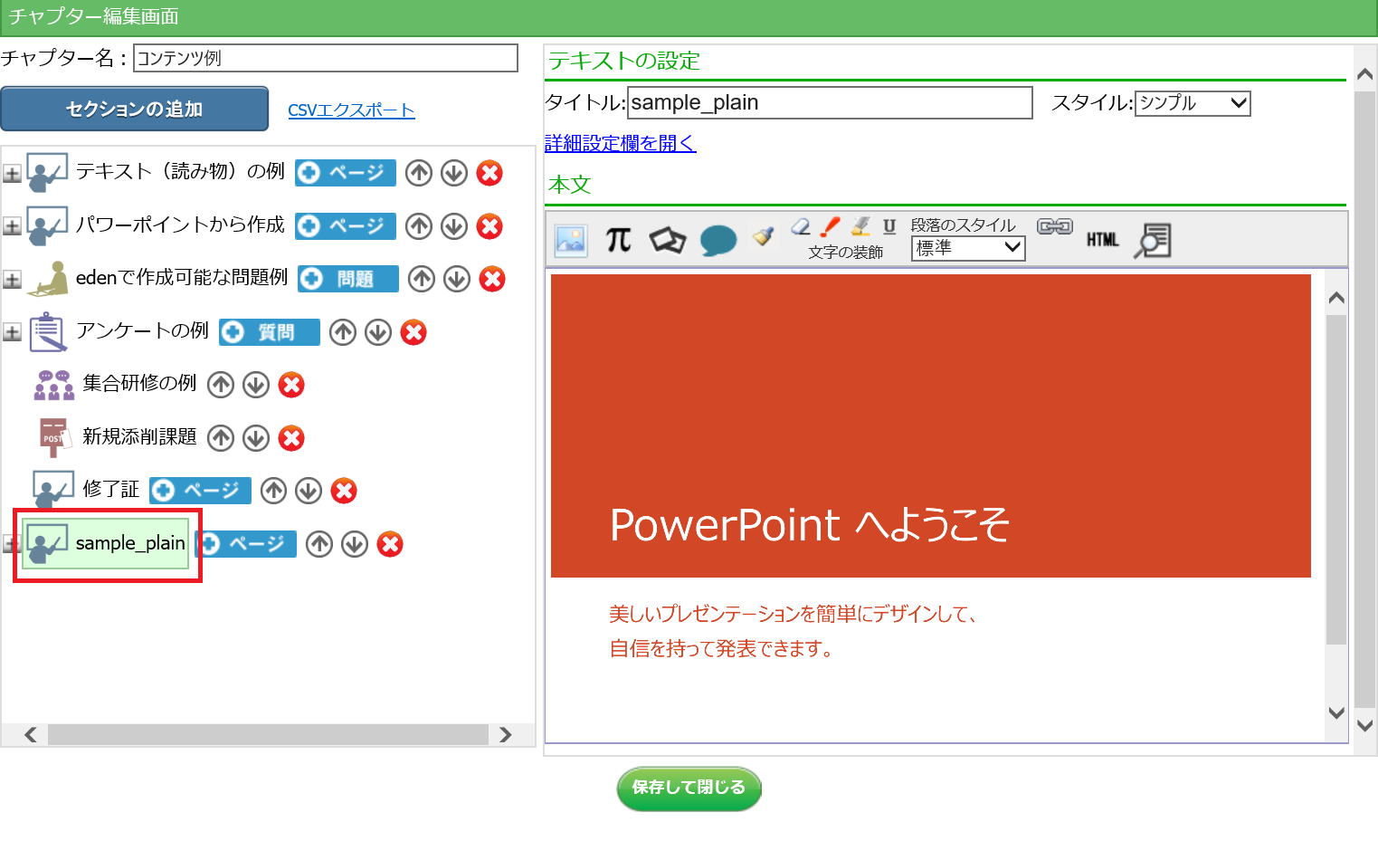This screenshot has height=841, width=1378.
Task: Move edenで作成可能な問題例 section down
Action: [457, 279]
